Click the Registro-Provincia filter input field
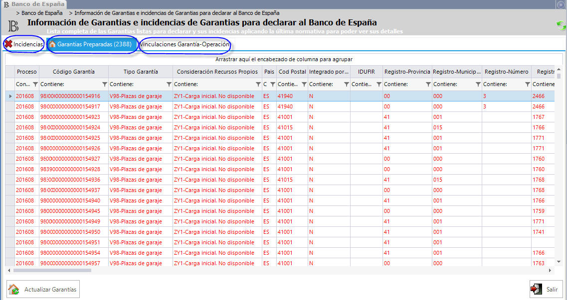The width and height of the screenshot is (567, 300). (x=404, y=85)
